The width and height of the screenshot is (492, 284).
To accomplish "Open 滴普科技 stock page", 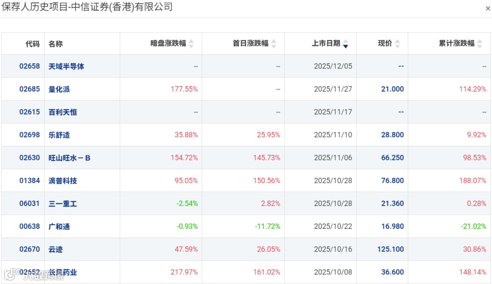I will [63, 181].
